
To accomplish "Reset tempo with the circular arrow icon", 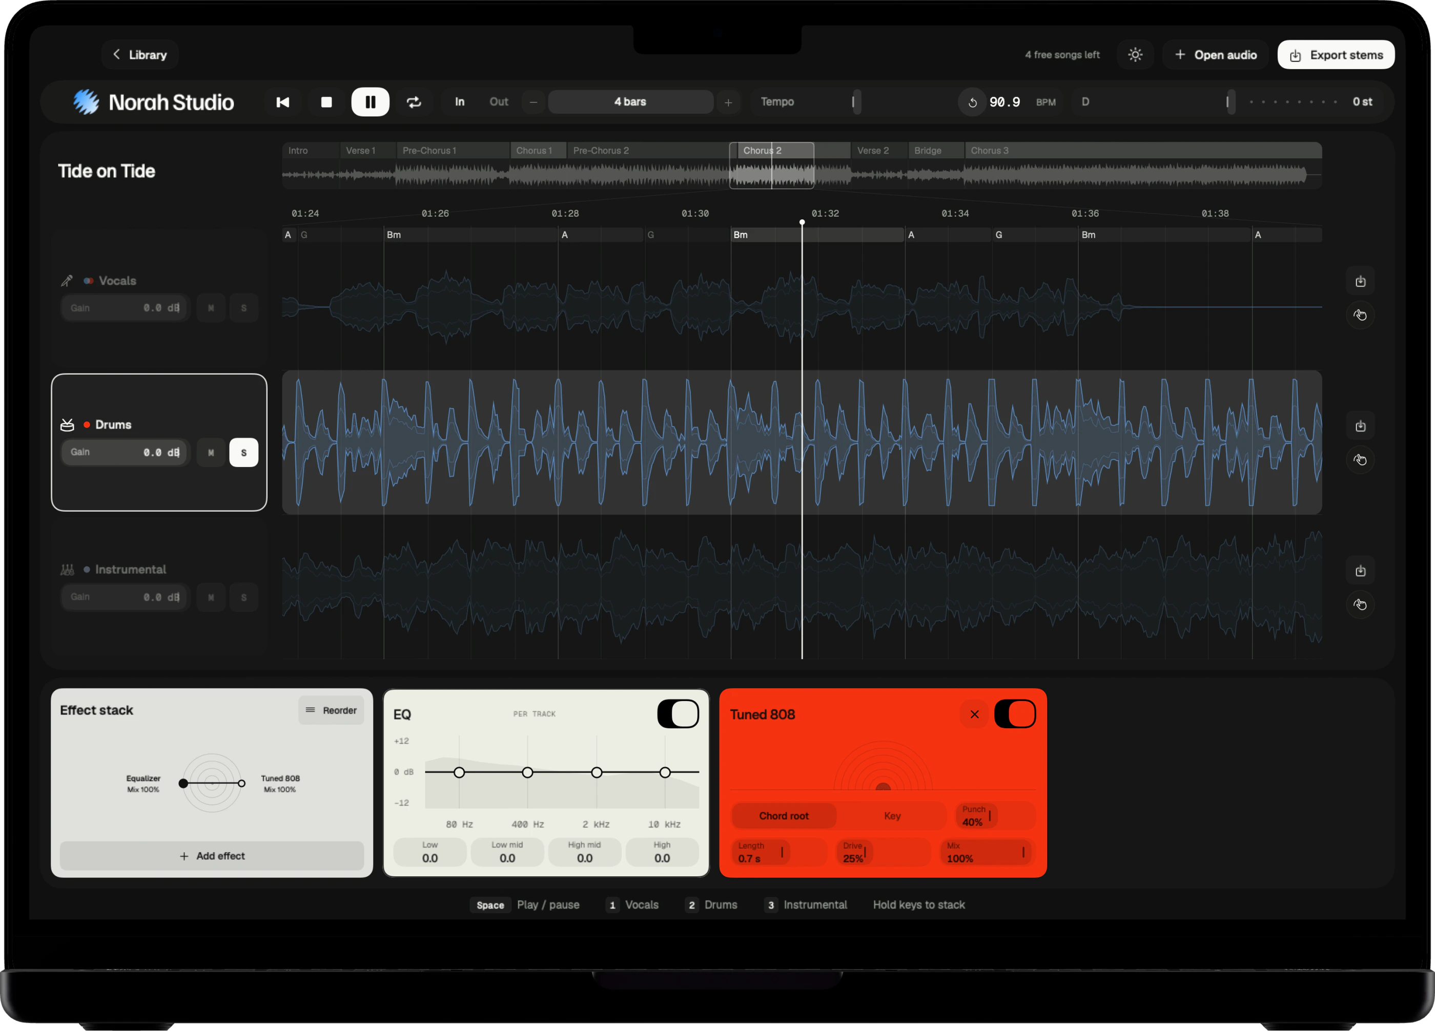I will (973, 102).
